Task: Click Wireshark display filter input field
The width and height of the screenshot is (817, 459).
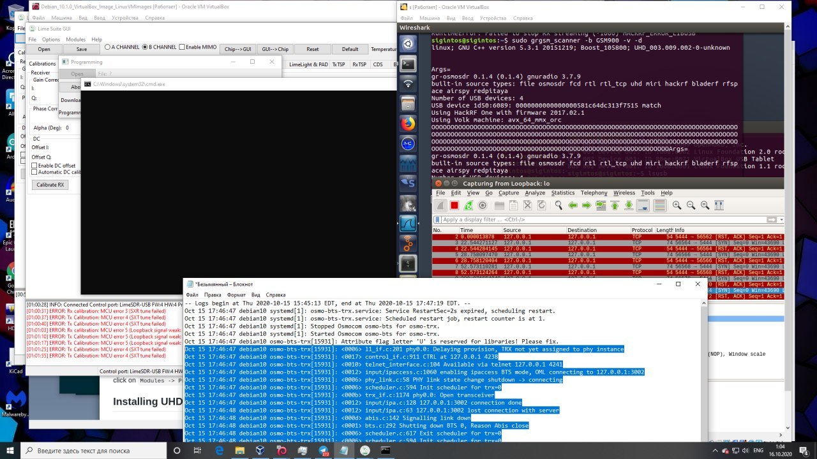Action: (x=604, y=219)
